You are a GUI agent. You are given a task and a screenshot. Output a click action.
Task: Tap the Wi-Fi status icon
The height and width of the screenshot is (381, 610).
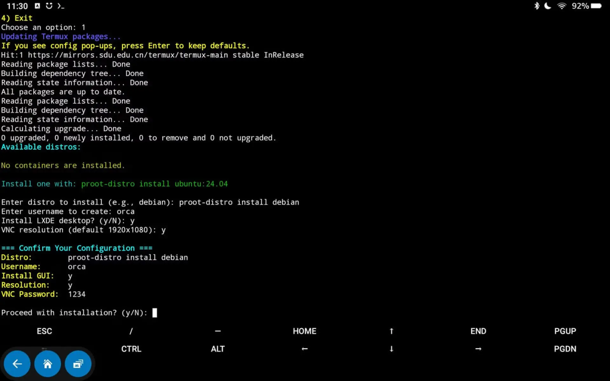562,6
